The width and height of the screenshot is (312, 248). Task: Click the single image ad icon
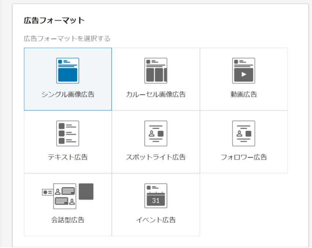68,70
